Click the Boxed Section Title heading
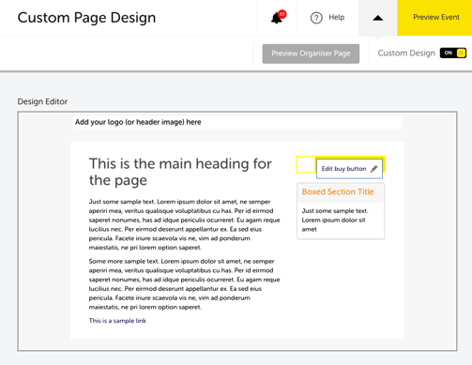The image size is (472, 365). click(x=338, y=191)
